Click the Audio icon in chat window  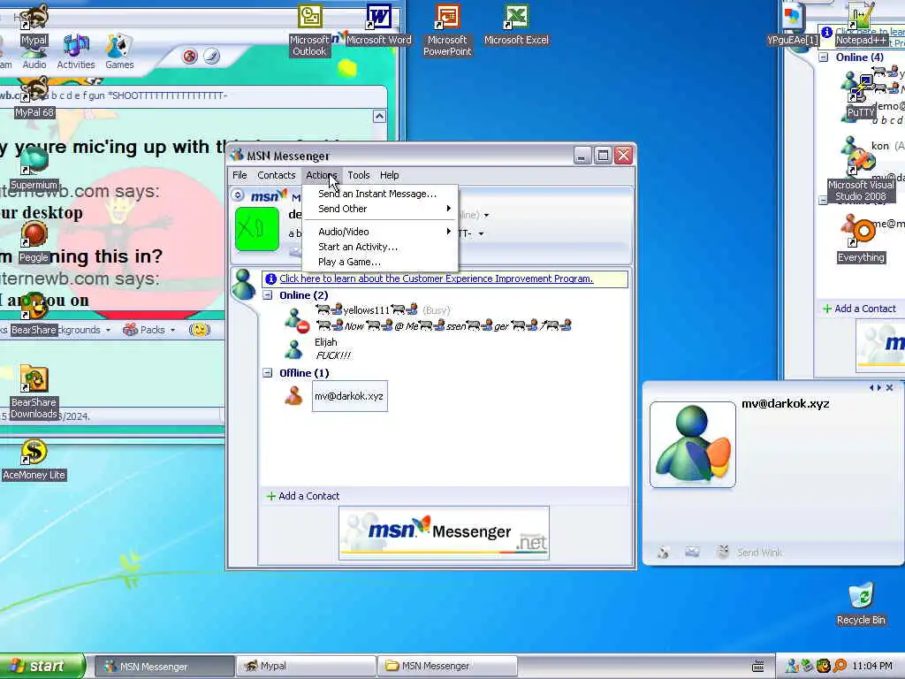coord(34,57)
